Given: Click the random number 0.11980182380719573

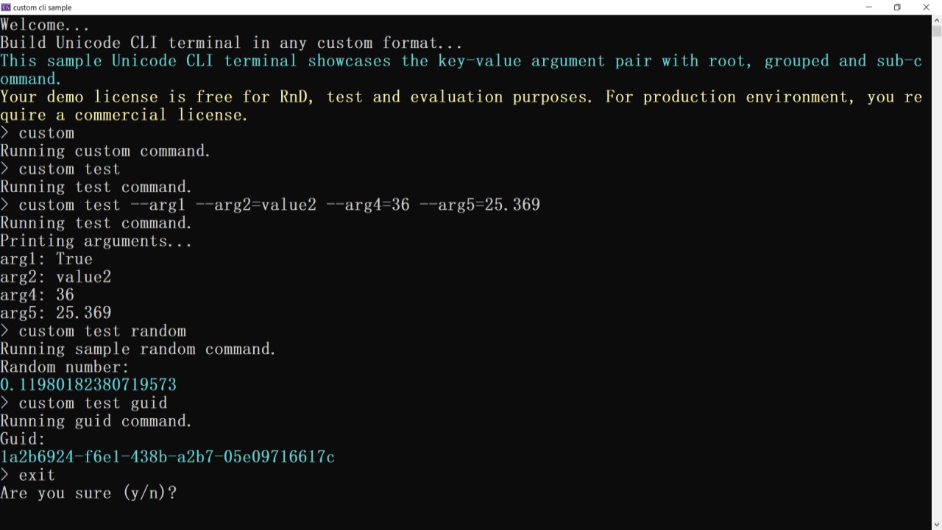Looking at the screenshot, I should pos(88,385).
